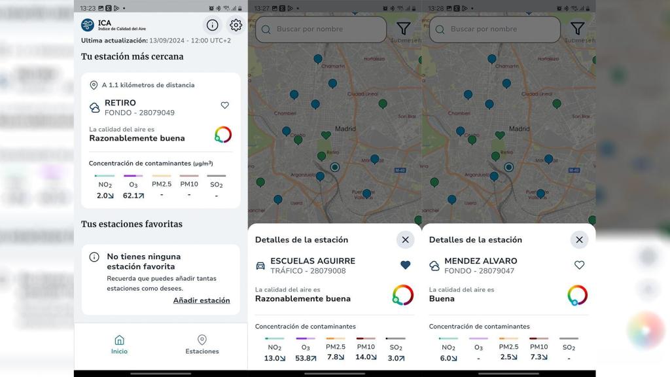Tap the station type icon beside RETIRO
This screenshot has width=670, height=377.
click(95, 107)
